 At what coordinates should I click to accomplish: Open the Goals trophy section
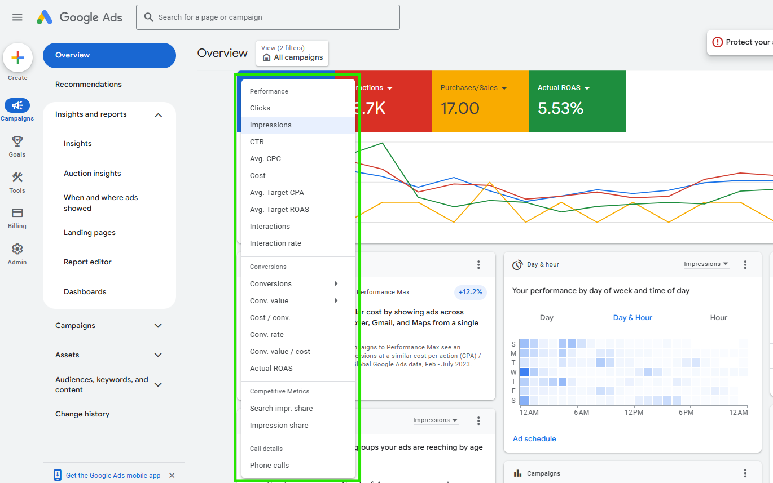click(17, 141)
